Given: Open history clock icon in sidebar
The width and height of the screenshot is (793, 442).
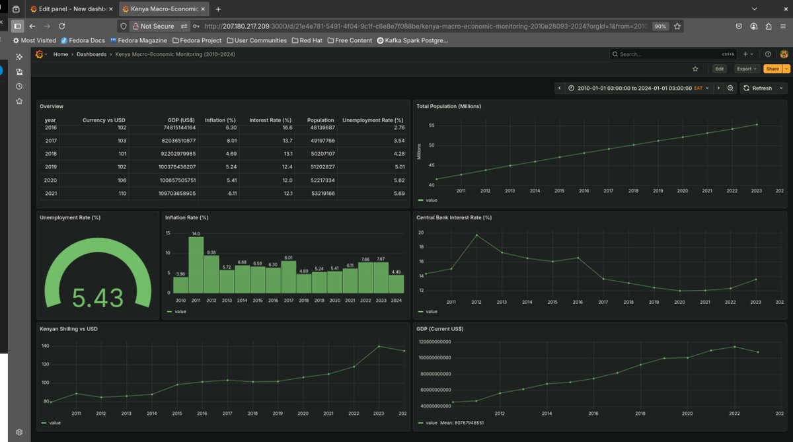Looking at the screenshot, I should tap(19, 87).
